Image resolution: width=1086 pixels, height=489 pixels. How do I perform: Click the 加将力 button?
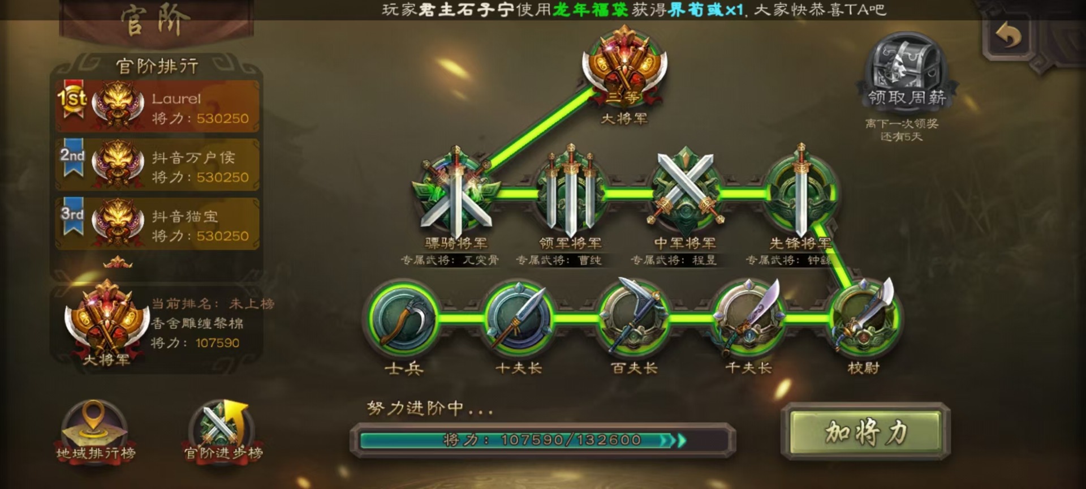(865, 432)
